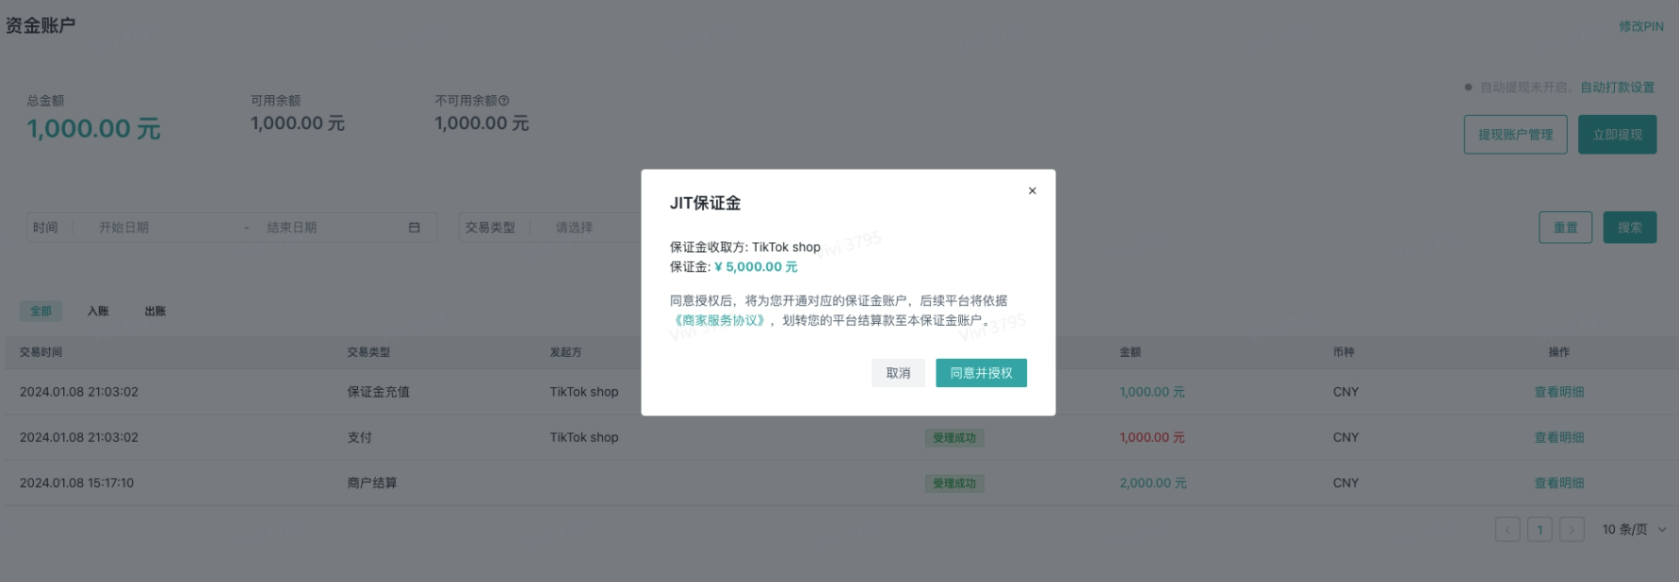1679x582 pixels.
Task: Switch to the 出账 tab
Action: point(155,311)
